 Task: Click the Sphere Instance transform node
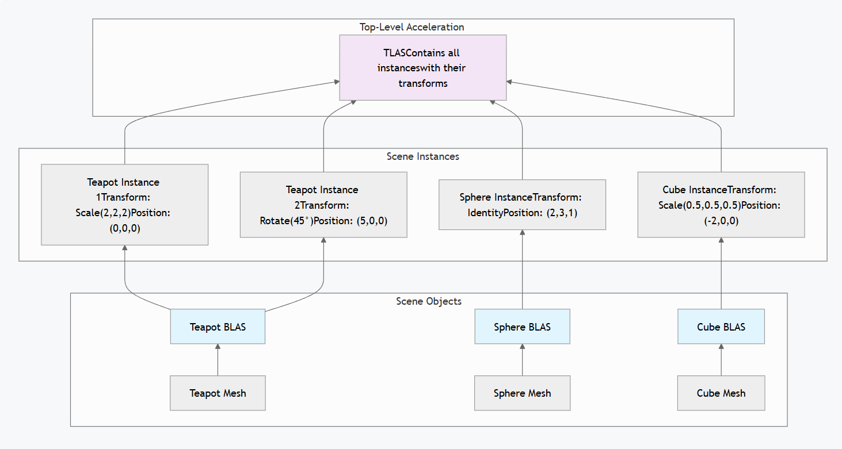coord(522,205)
